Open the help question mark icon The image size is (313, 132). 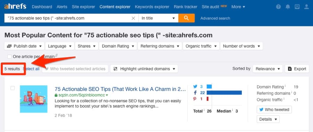[278, 7]
